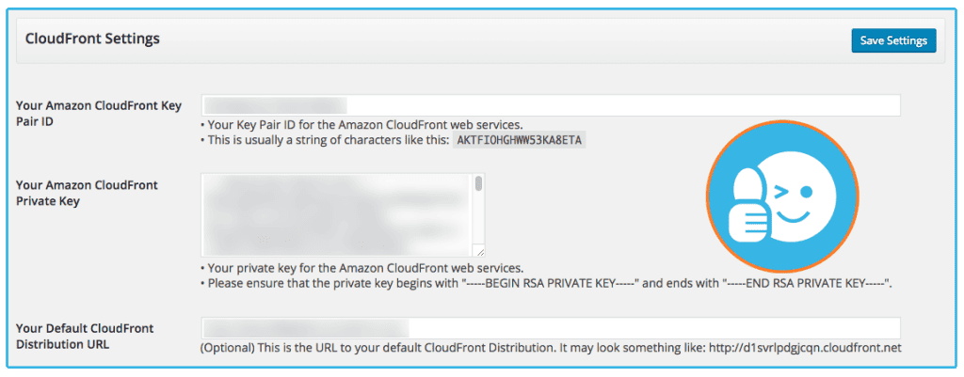Focus the CloudFront Key Pair ID field

pyautogui.click(x=550, y=105)
